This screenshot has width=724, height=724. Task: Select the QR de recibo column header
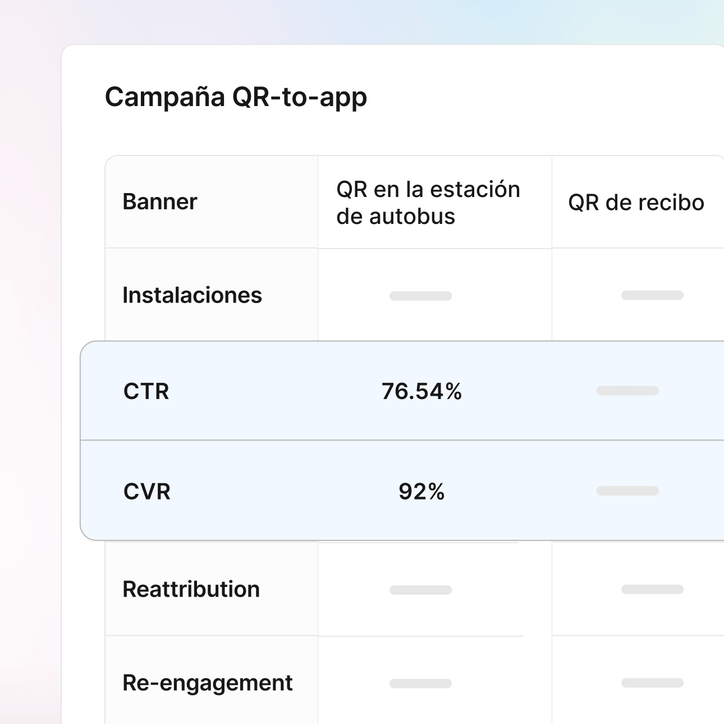point(636,203)
